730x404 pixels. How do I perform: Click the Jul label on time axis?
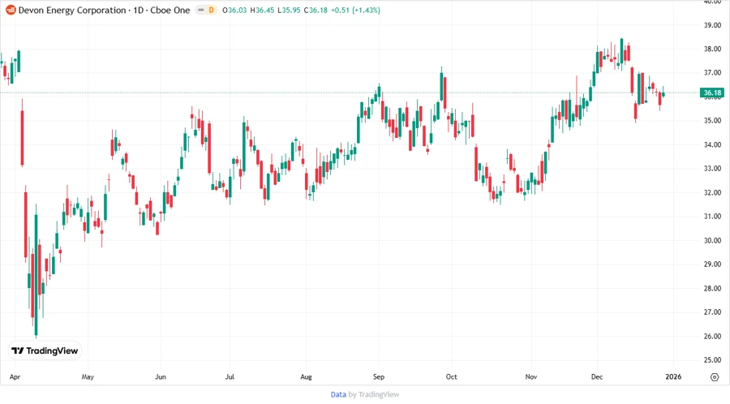(x=230, y=377)
